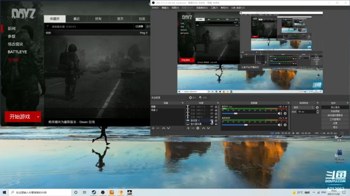Image resolution: width=350 pixels, height=196 pixels.
Task: Toggle lock on 文本 (GDI+) 4 source
Action: [x=216, y=107]
